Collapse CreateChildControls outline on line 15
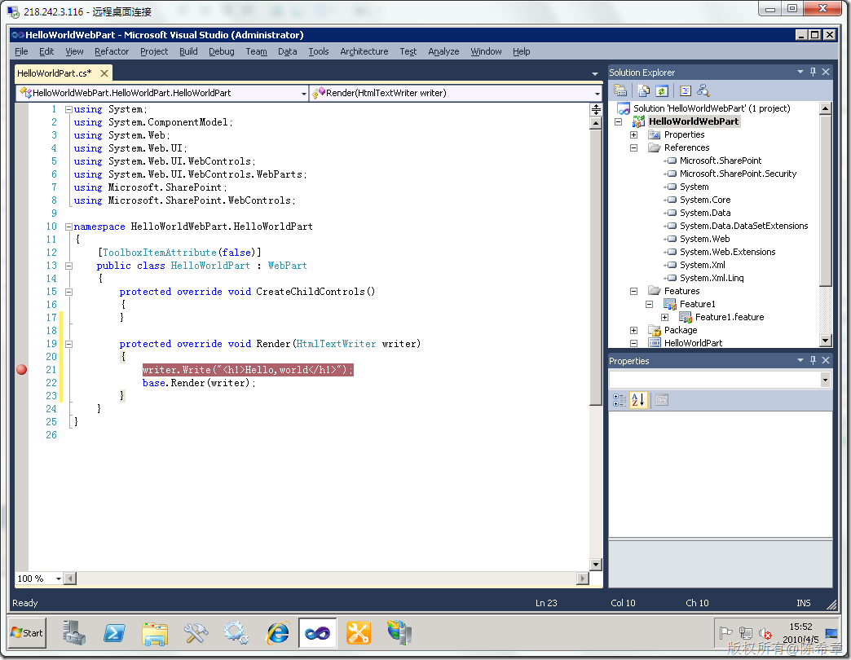The height and width of the screenshot is (660, 851). [69, 292]
